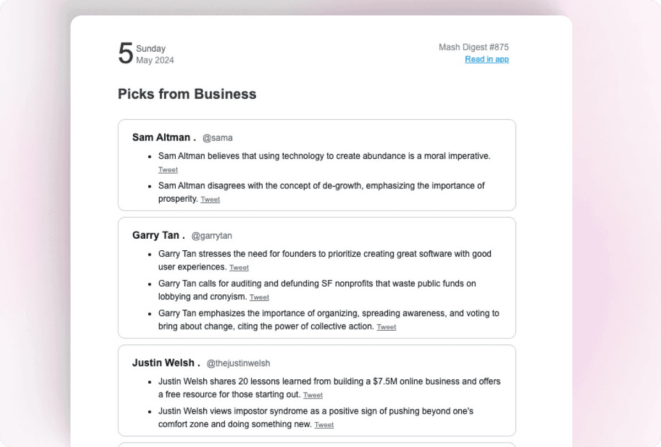Open Tweet link after Altman's "prosperity" summary
The height and width of the screenshot is (447, 661).
tap(210, 200)
